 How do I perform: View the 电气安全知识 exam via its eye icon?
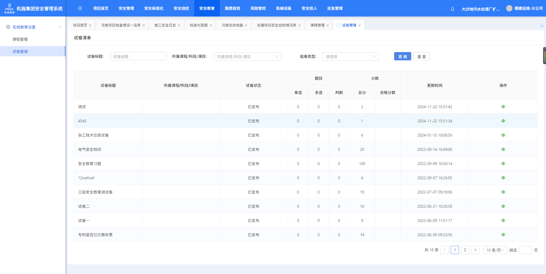click(503, 149)
